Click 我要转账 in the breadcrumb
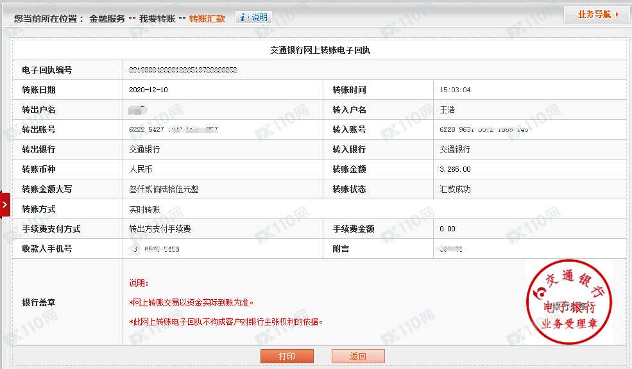Screen dimensions: 632x369 (x=157, y=19)
